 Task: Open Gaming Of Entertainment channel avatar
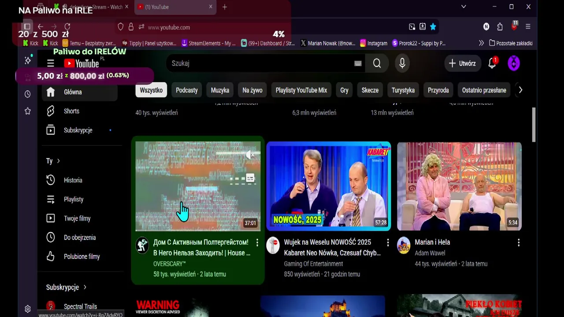pyautogui.click(x=273, y=245)
